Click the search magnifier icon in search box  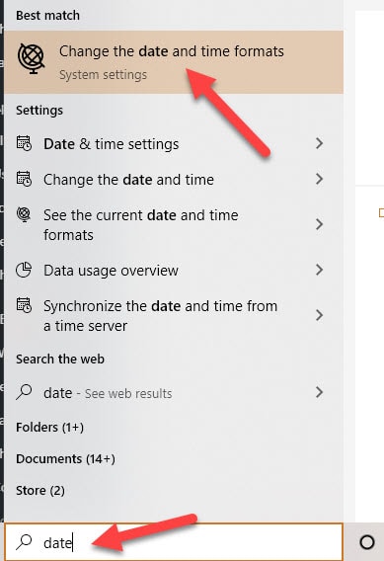pyautogui.click(x=24, y=542)
